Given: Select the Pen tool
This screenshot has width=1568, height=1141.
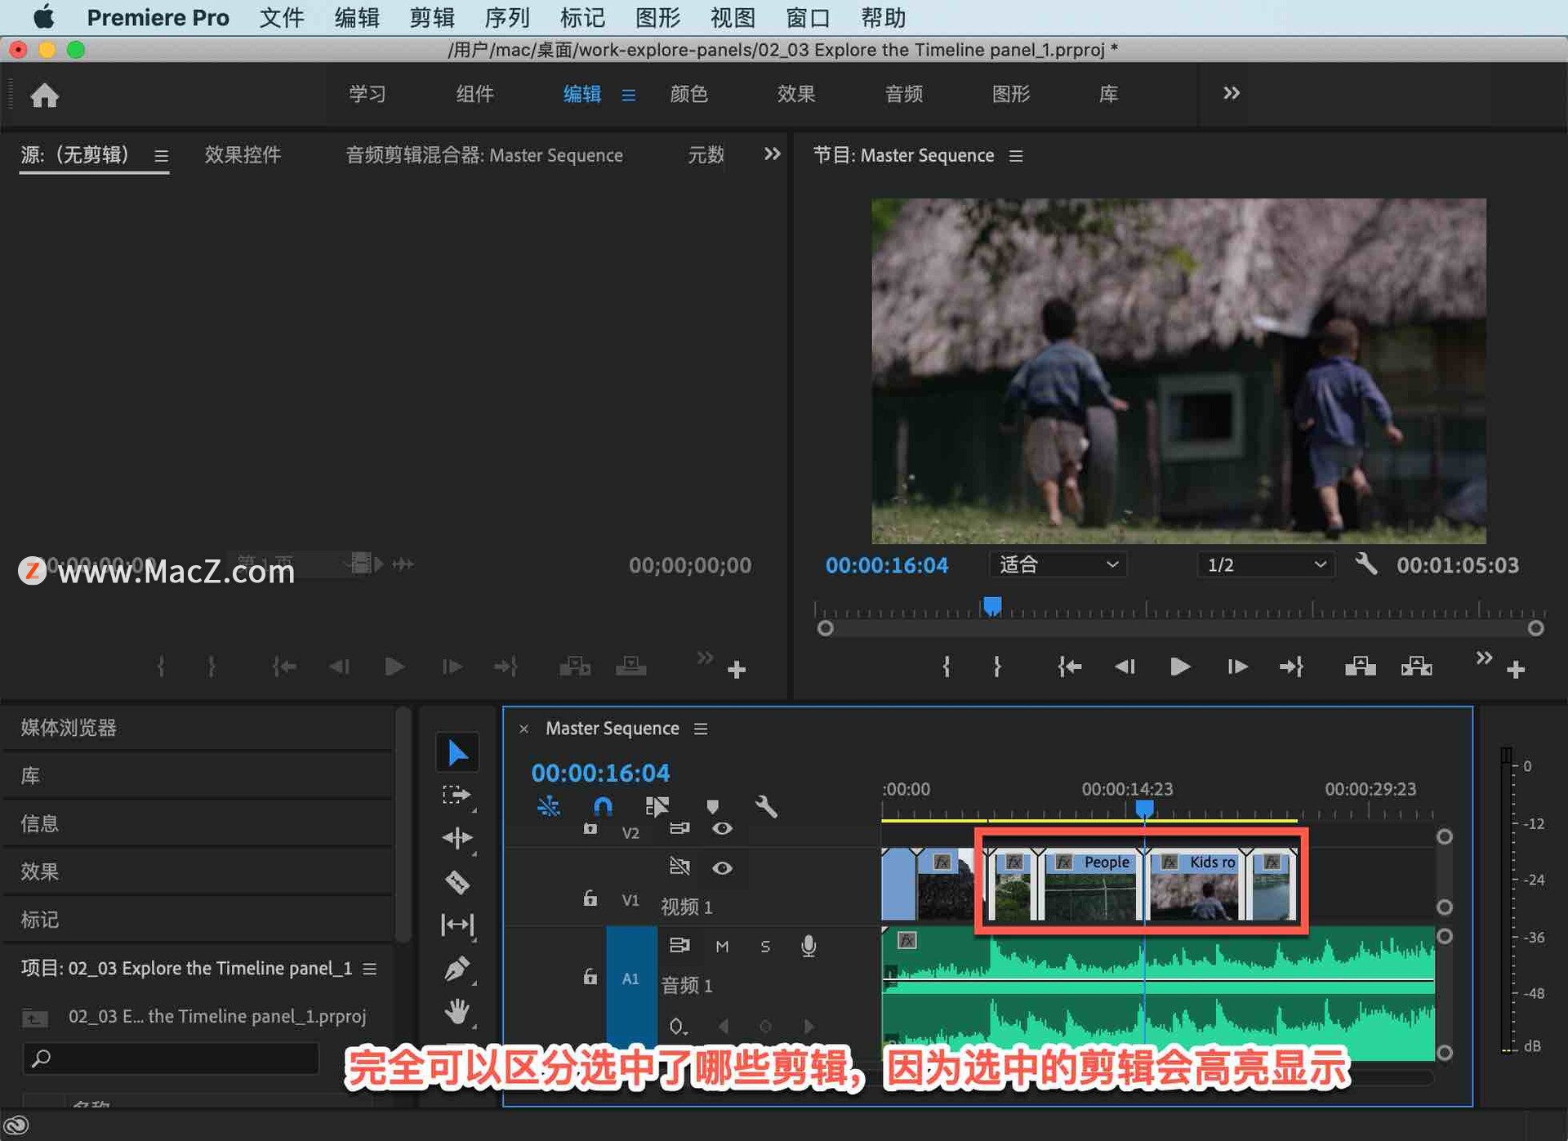Looking at the screenshot, I should click(457, 969).
